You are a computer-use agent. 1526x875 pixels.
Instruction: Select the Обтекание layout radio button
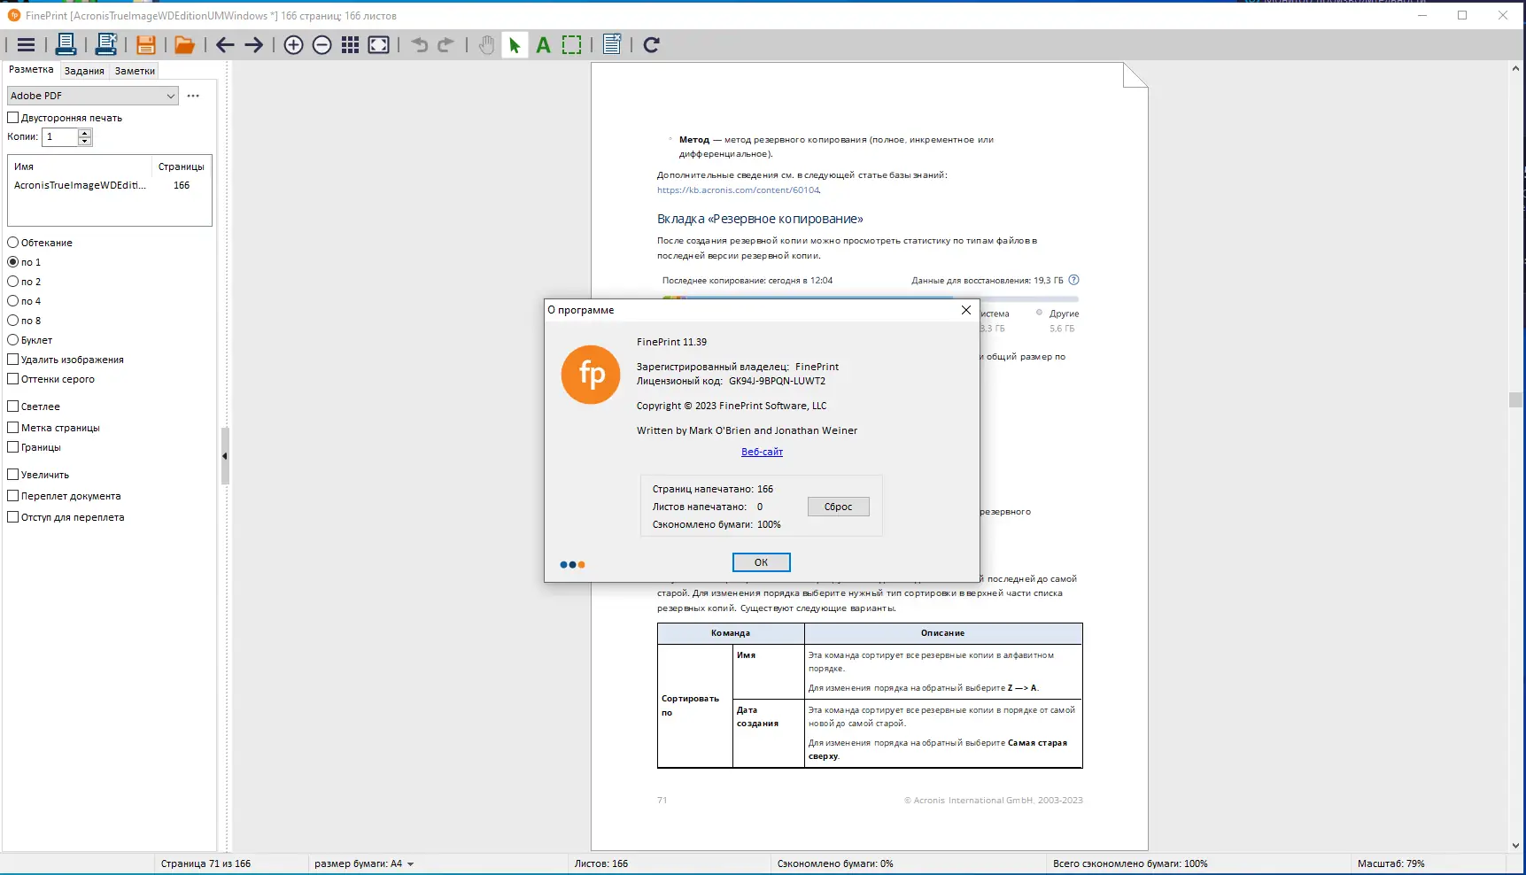click(x=13, y=243)
